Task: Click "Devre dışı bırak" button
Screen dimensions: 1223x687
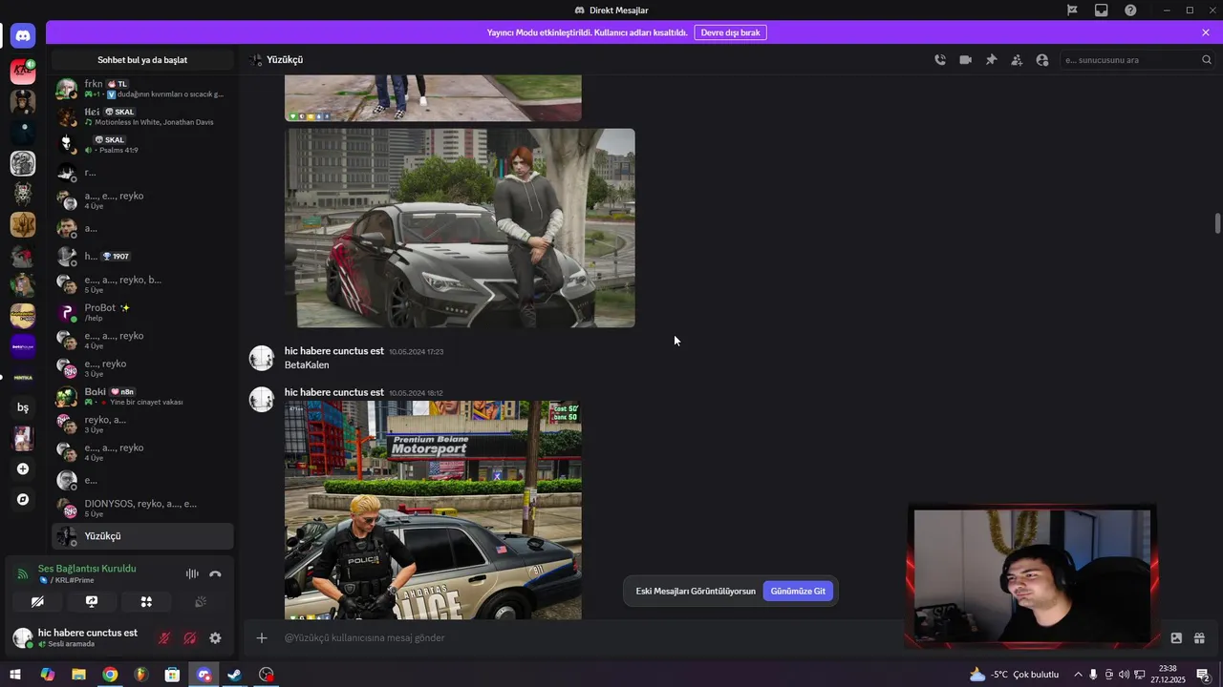Action: pos(730,32)
